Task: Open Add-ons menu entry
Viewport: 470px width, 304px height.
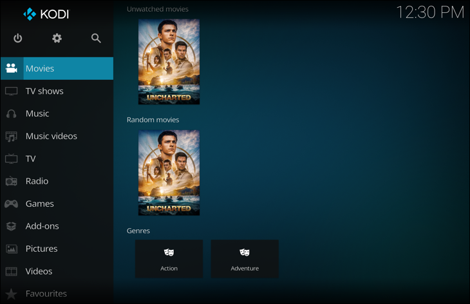Action: tap(57, 226)
